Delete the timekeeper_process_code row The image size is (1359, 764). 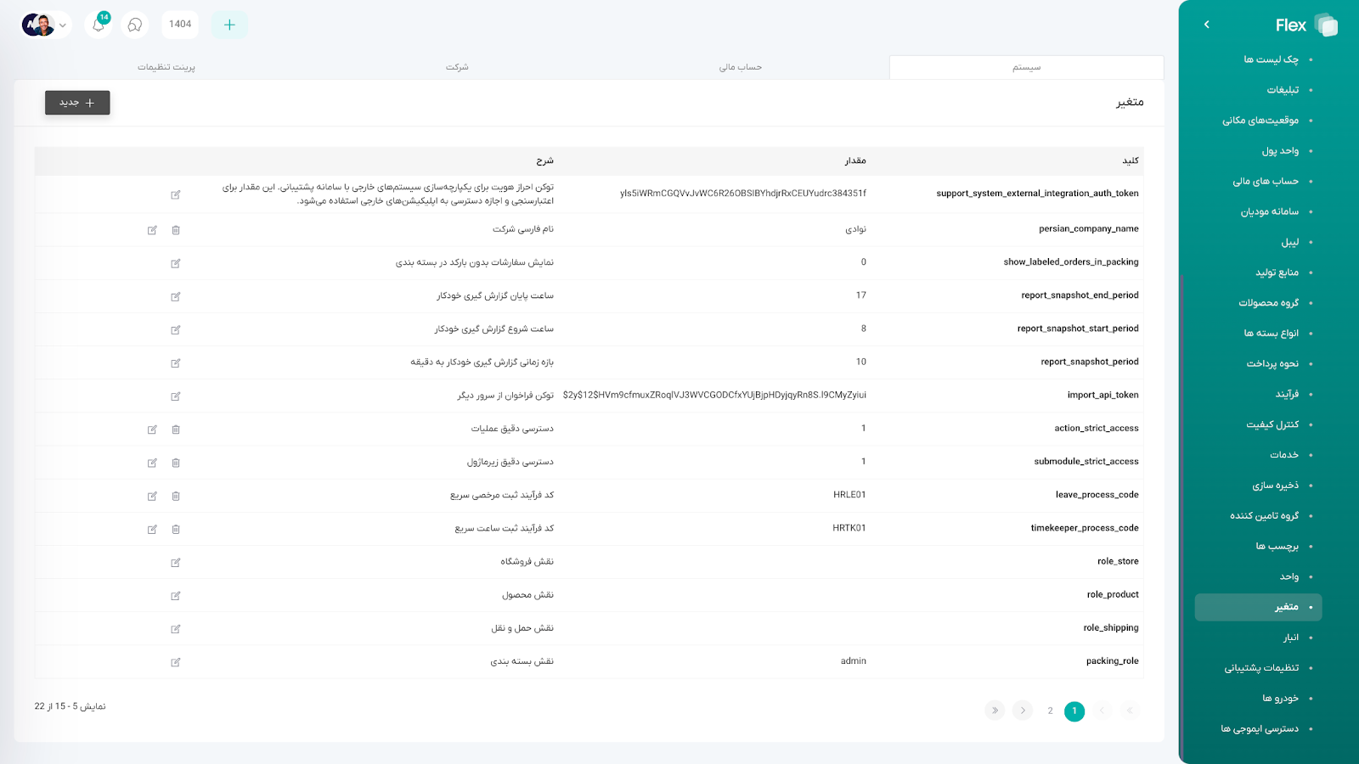tap(176, 529)
